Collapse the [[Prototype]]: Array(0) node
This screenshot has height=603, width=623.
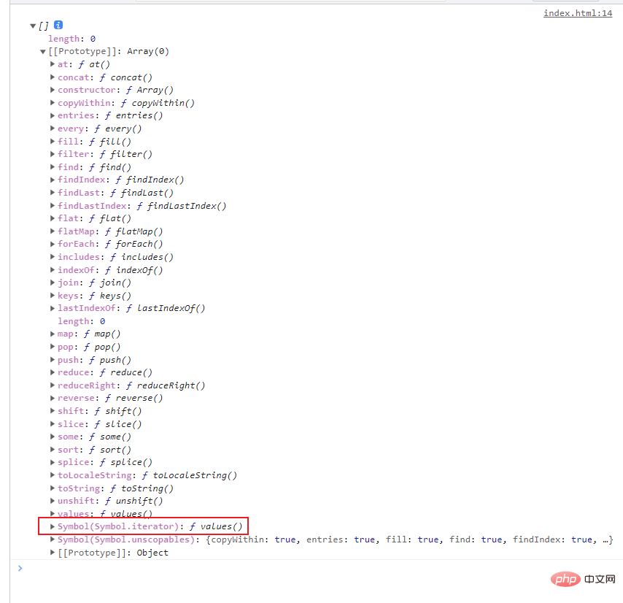(x=43, y=52)
